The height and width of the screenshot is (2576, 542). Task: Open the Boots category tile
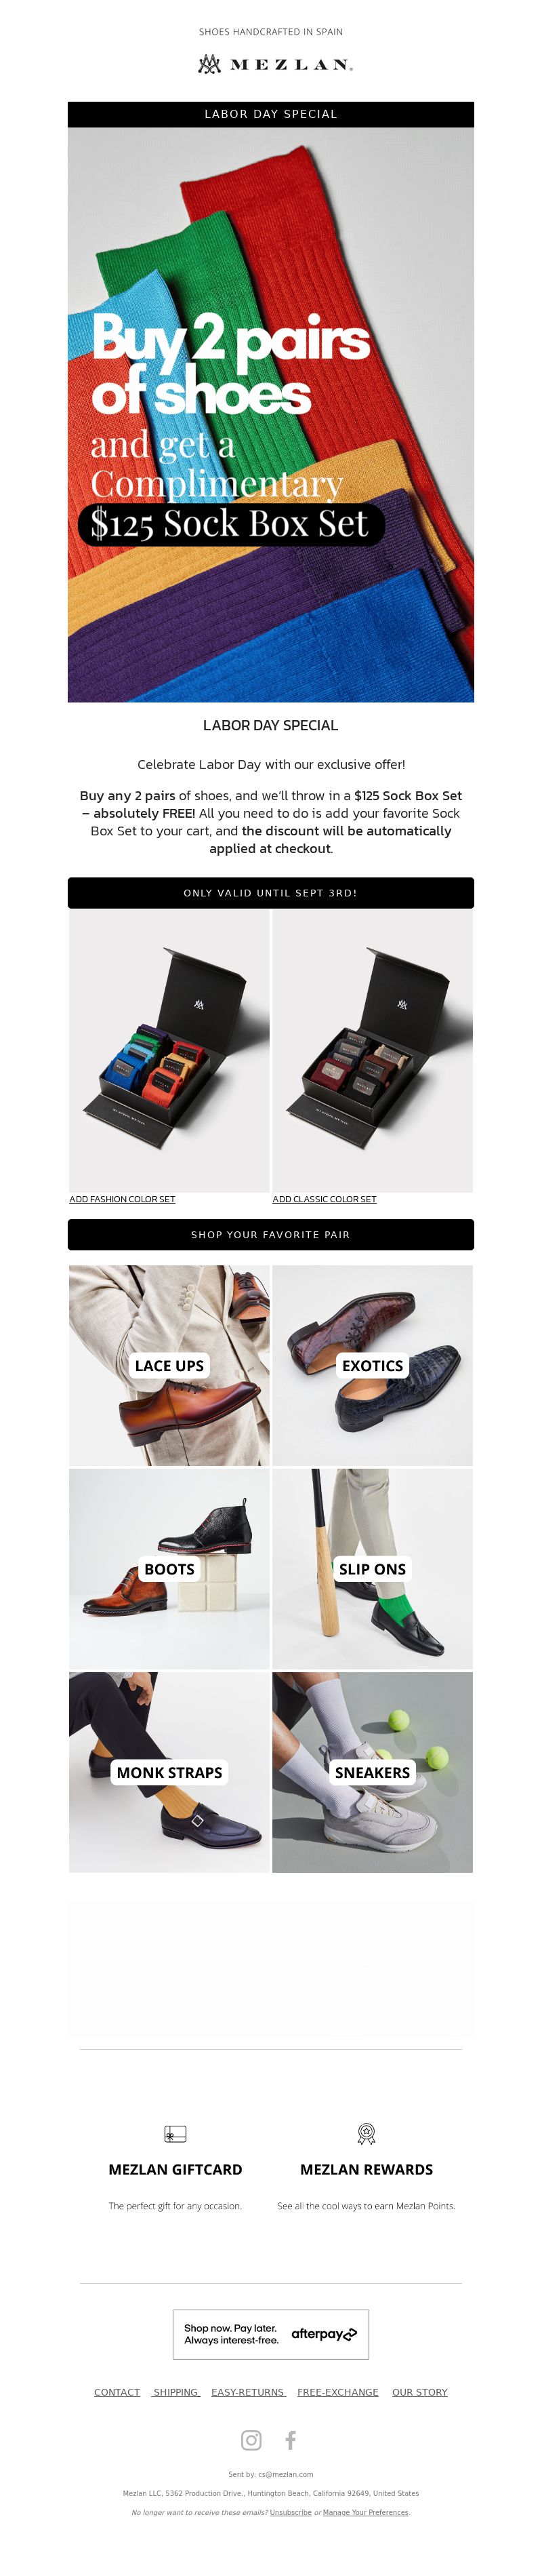(x=169, y=1569)
